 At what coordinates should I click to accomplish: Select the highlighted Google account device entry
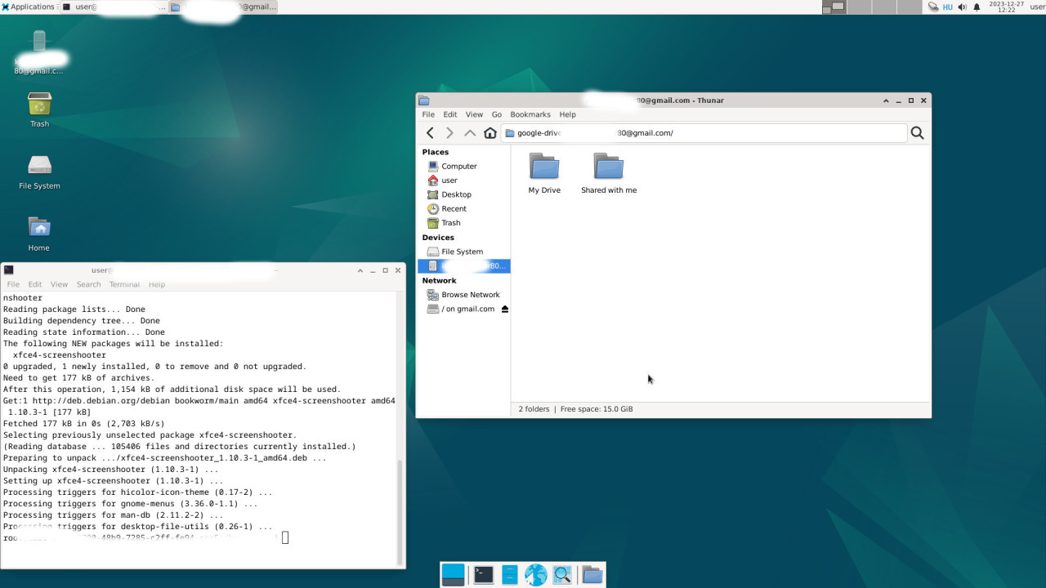pos(464,266)
